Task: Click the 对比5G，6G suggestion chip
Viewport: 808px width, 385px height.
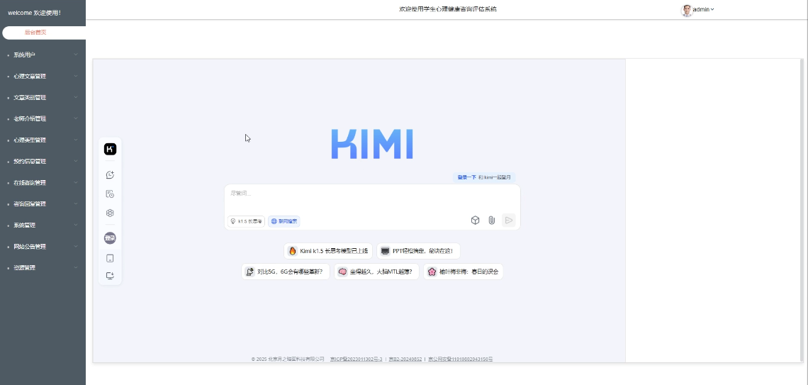Action: 286,272
